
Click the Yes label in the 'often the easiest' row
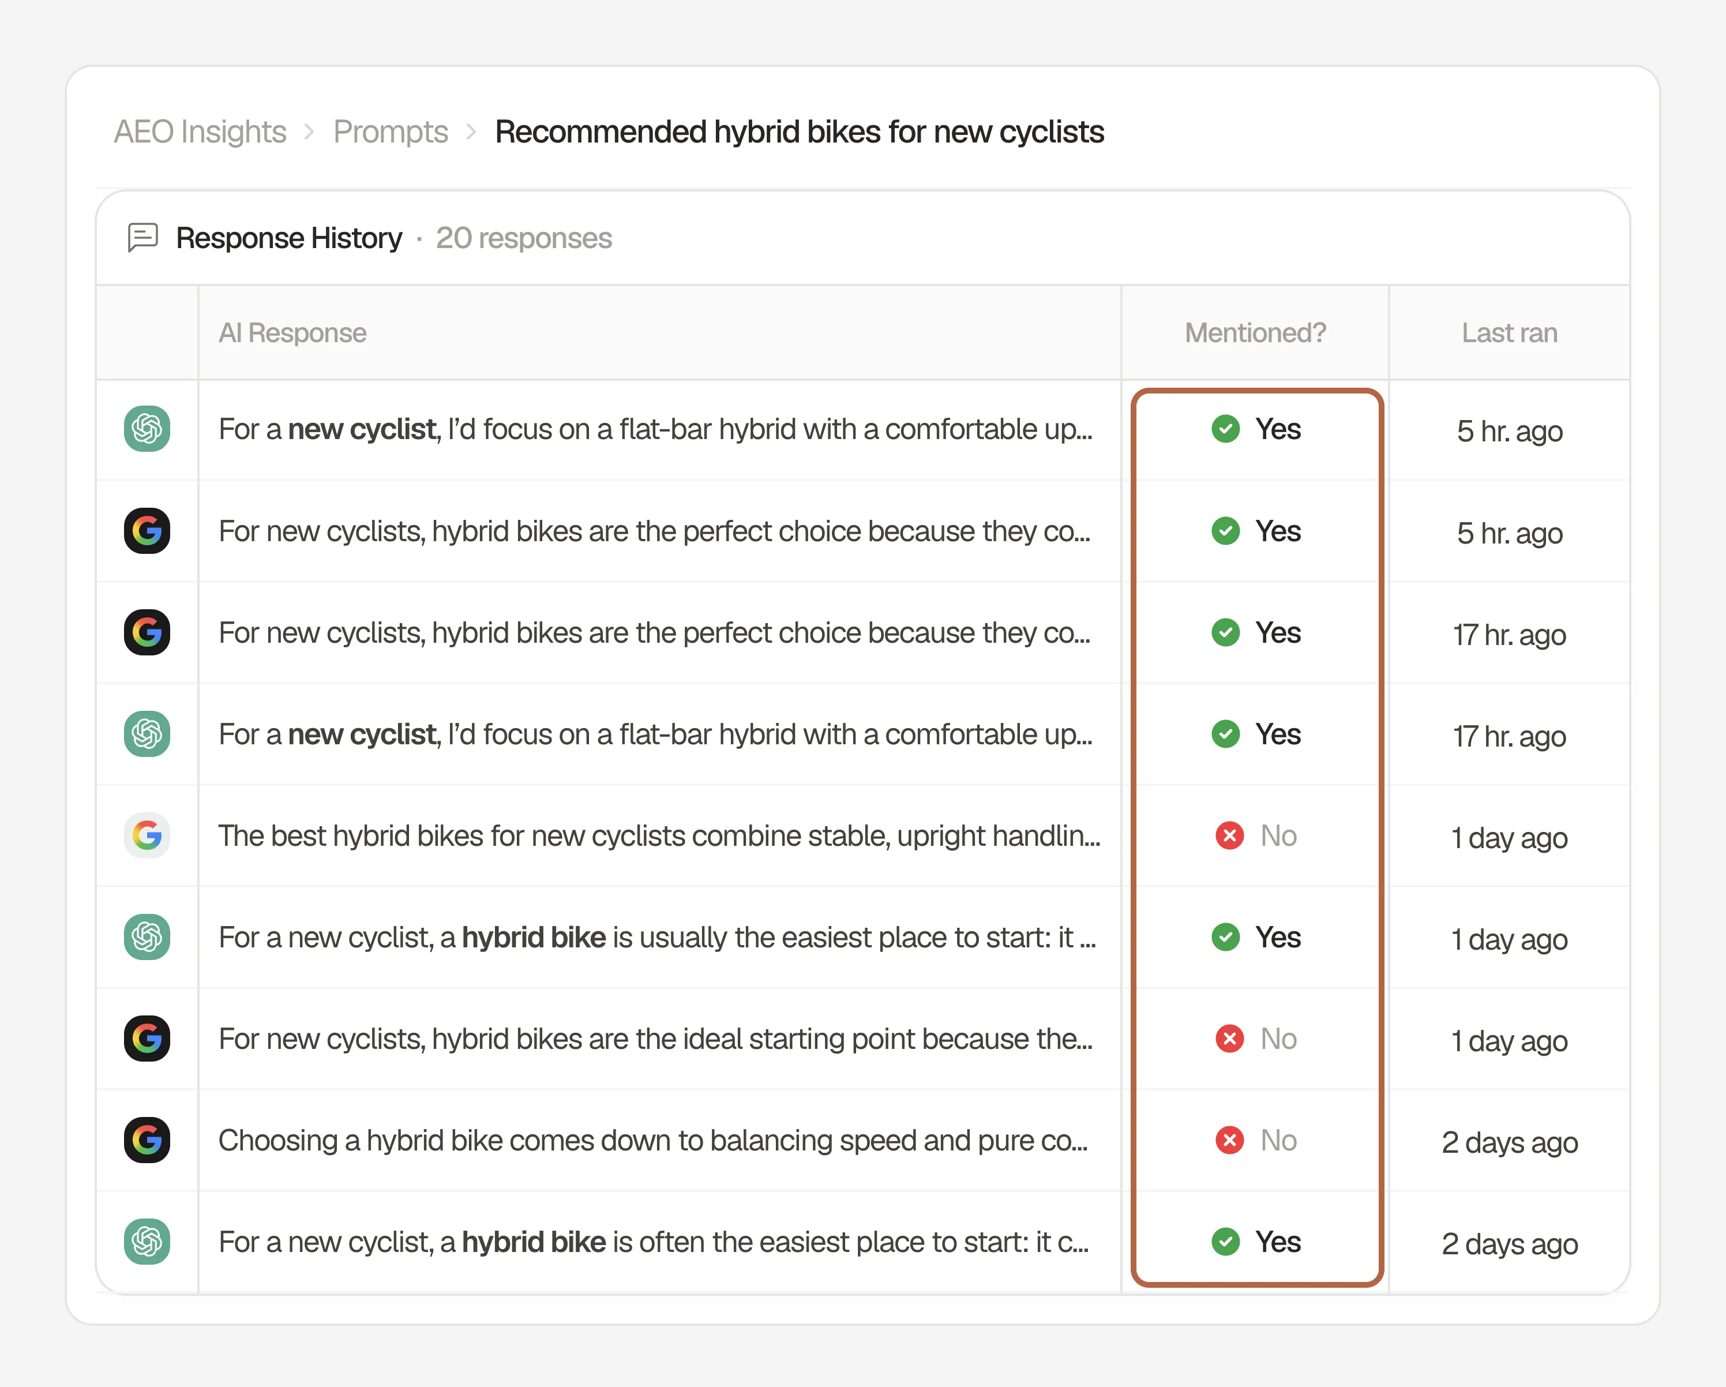(x=1278, y=1242)
